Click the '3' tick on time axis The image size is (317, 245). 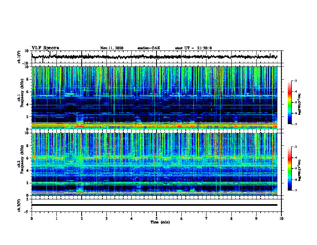[106, 219]
